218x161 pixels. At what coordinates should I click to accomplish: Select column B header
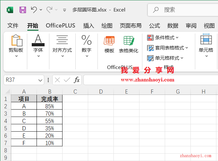click(50, 92)
